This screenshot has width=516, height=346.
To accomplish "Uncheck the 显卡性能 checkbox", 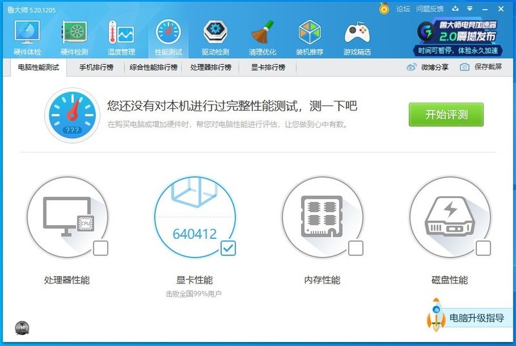I will click(x=228, y=249).
